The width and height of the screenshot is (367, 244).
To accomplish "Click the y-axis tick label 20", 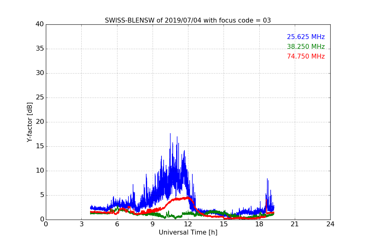I will tap(40, 122).
